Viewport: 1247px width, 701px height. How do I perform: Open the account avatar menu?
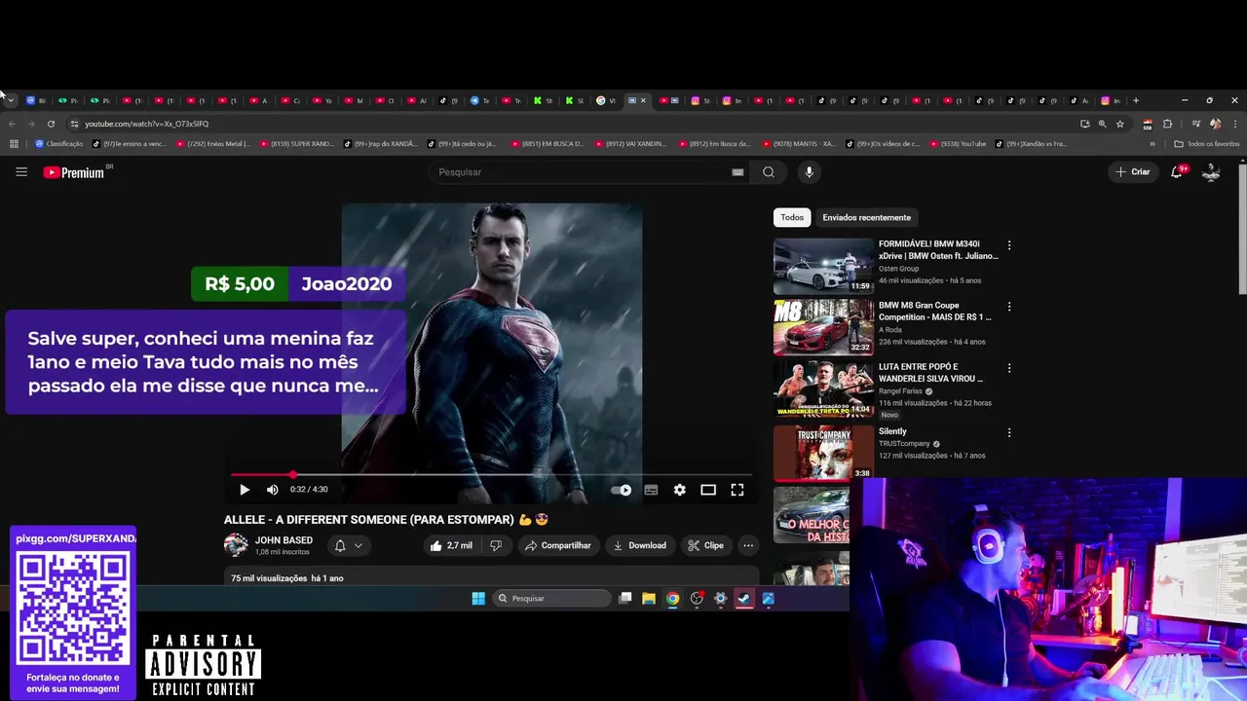click(x=1211, y=172)
